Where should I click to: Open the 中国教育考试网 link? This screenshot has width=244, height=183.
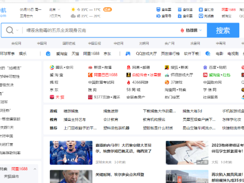tap(101, 82)
